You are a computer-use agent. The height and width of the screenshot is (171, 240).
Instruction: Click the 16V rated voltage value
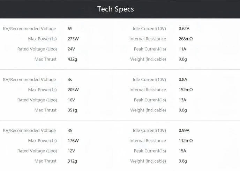(x=72, y=100)
